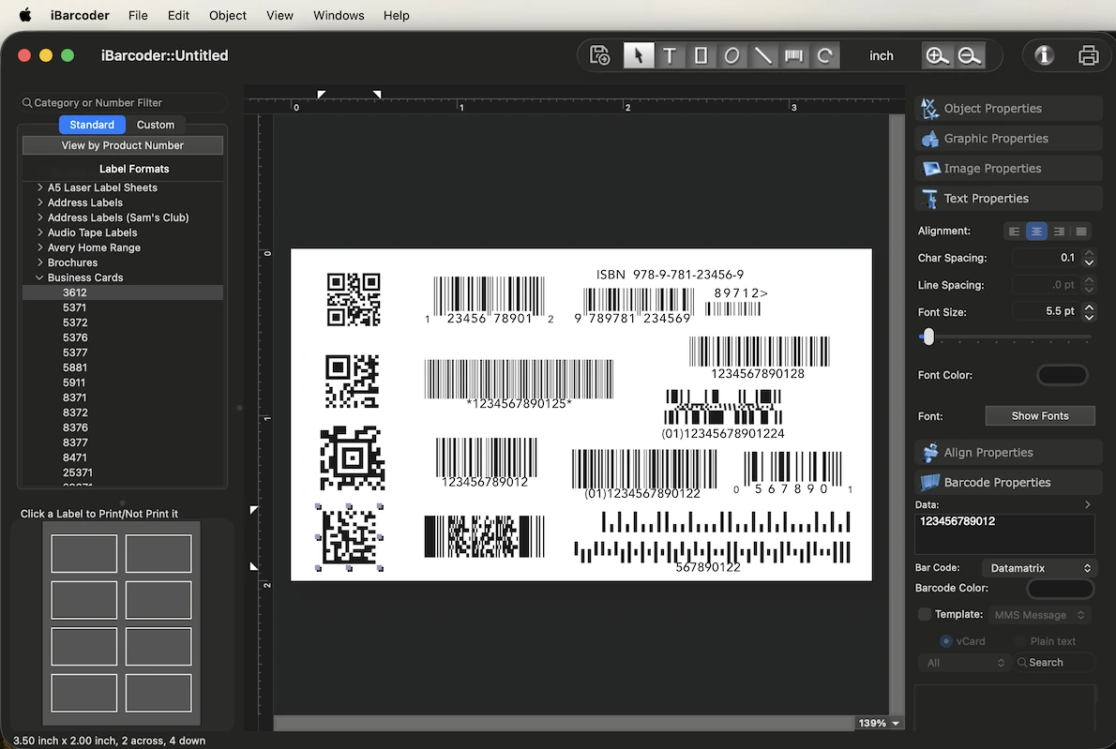
Task: Select the barcode tool
Action: click(793, 55)
